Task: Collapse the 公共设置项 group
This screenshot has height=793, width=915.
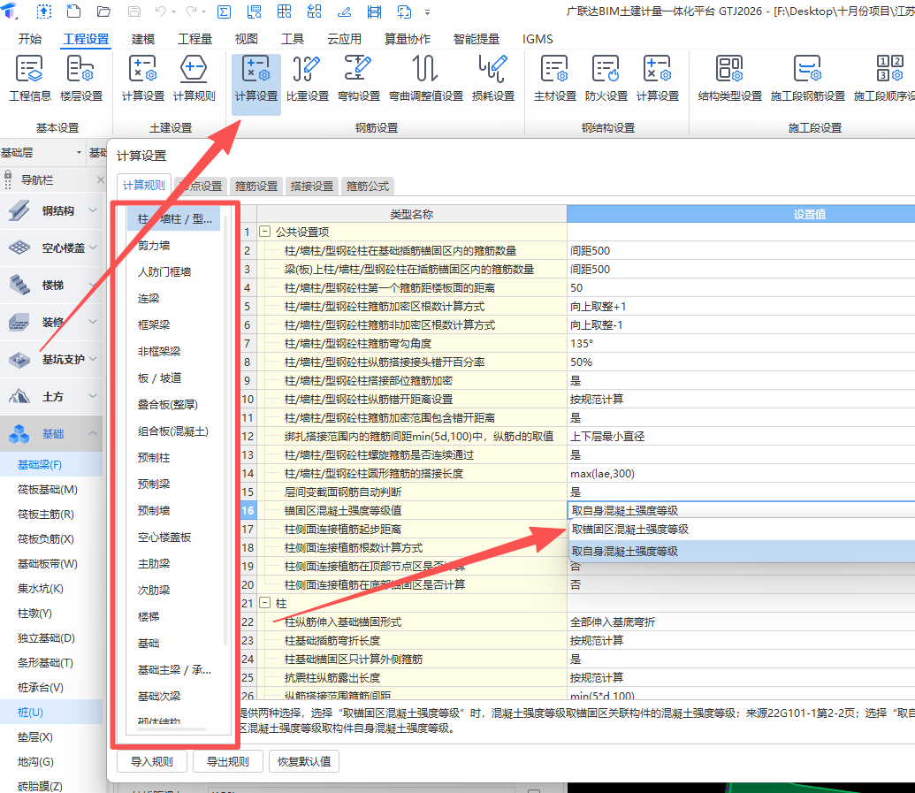Action: coord(264,232)
